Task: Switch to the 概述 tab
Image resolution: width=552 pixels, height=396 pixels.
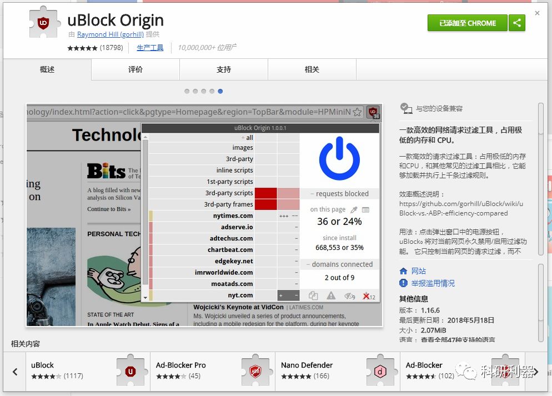Action: click(47, 69)
